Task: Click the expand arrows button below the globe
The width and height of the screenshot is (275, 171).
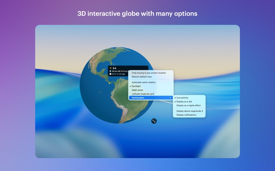Action: pos(154,121)
